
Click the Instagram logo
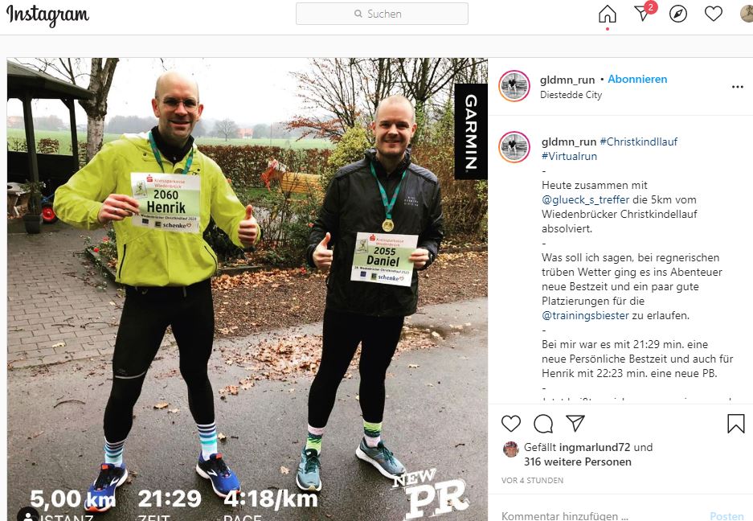[47, 15]
